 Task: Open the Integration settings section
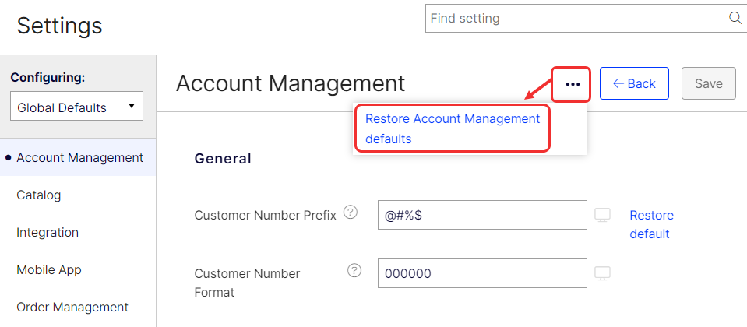click(x=48, y=232)
